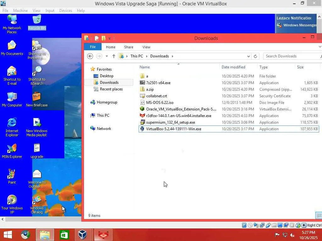Select the Shortcut to &Search icon

[37, 75]
